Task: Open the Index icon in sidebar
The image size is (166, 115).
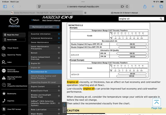Action: [x=4, y=62]
